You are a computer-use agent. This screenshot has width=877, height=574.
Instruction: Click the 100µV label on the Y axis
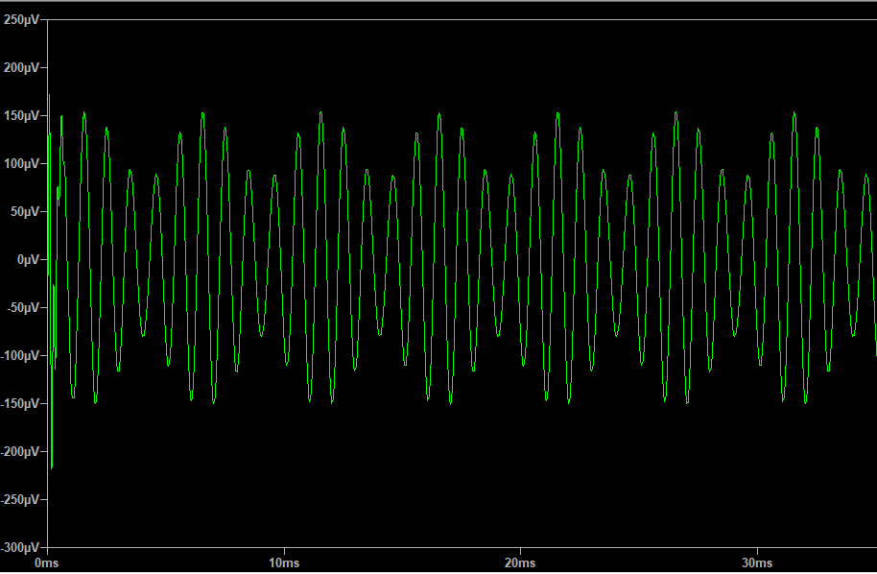tap(21, 164)
